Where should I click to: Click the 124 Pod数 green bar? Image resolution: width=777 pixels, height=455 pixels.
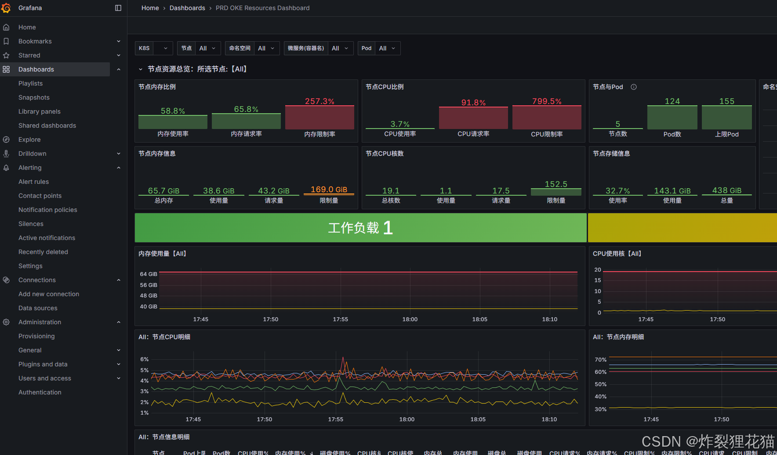[x=672, y=117]
